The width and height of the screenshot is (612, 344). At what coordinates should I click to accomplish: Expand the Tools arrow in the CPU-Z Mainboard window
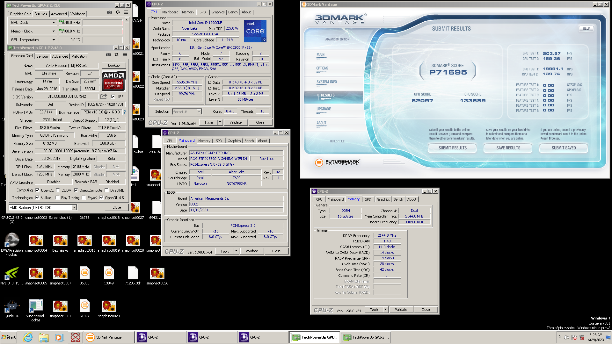coord(236,251)
